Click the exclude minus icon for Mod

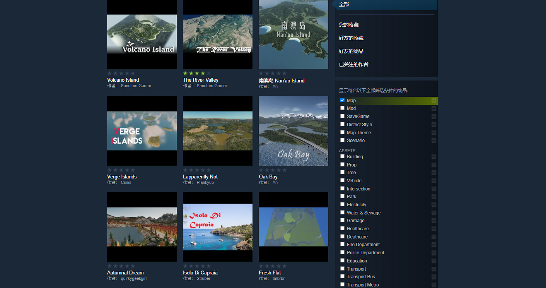coord(433,109)
